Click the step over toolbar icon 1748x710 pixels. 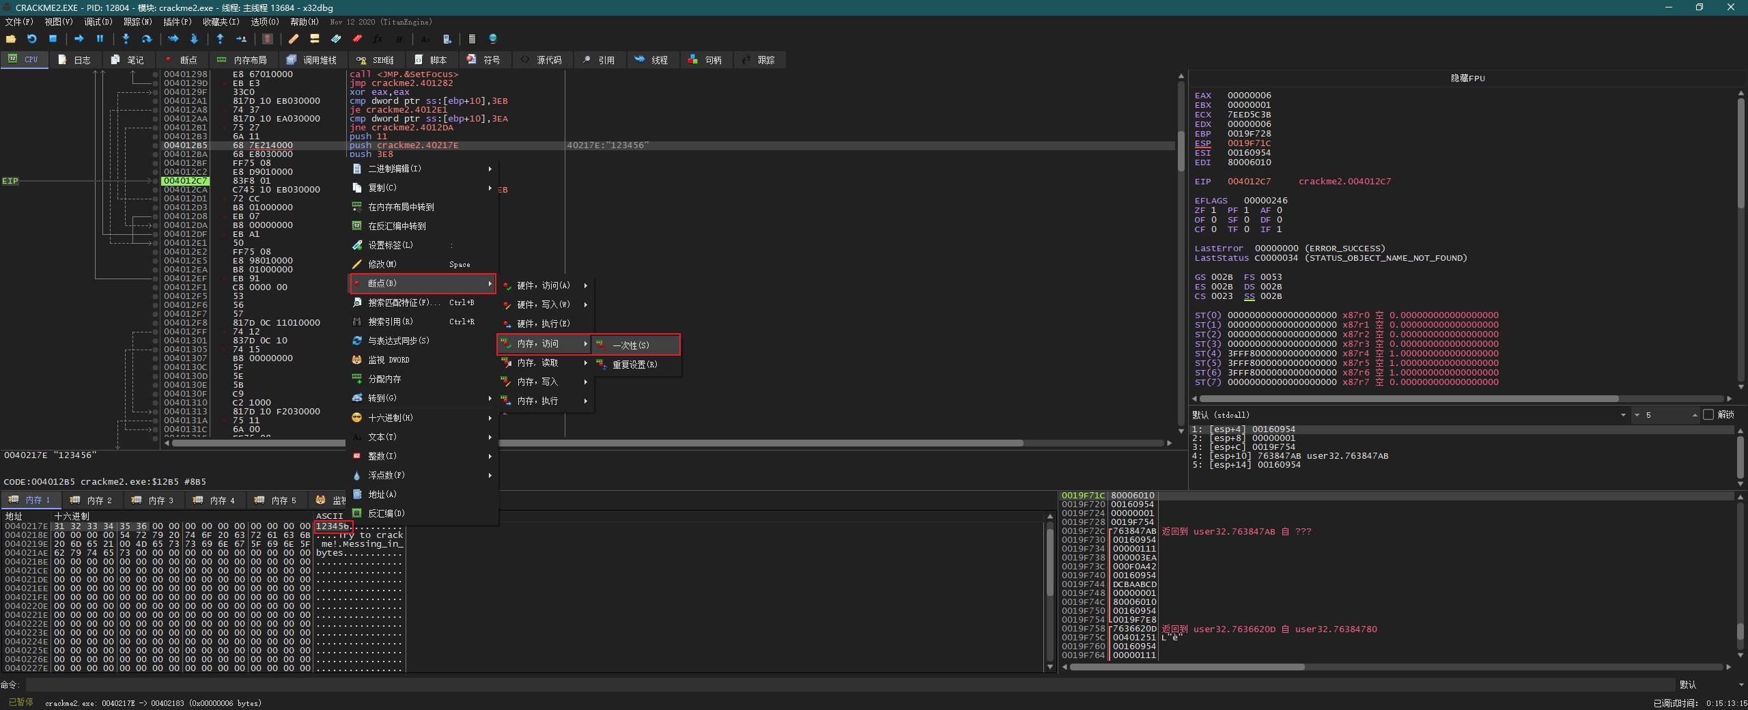coord(146,39)
